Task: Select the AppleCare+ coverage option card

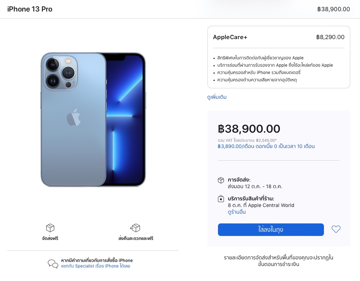Action: [278, 57]
